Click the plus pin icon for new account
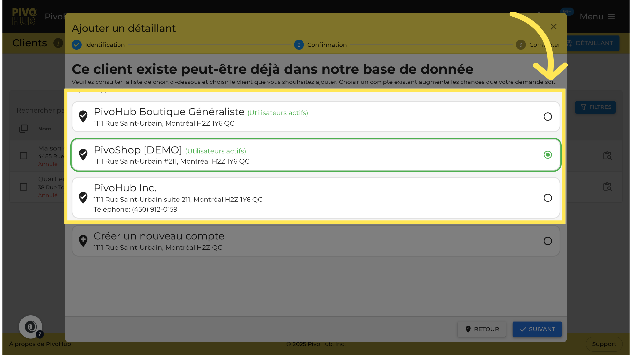The width and height of the screenshot is (632, 355). pyautogui.click(x=83, y=241)
